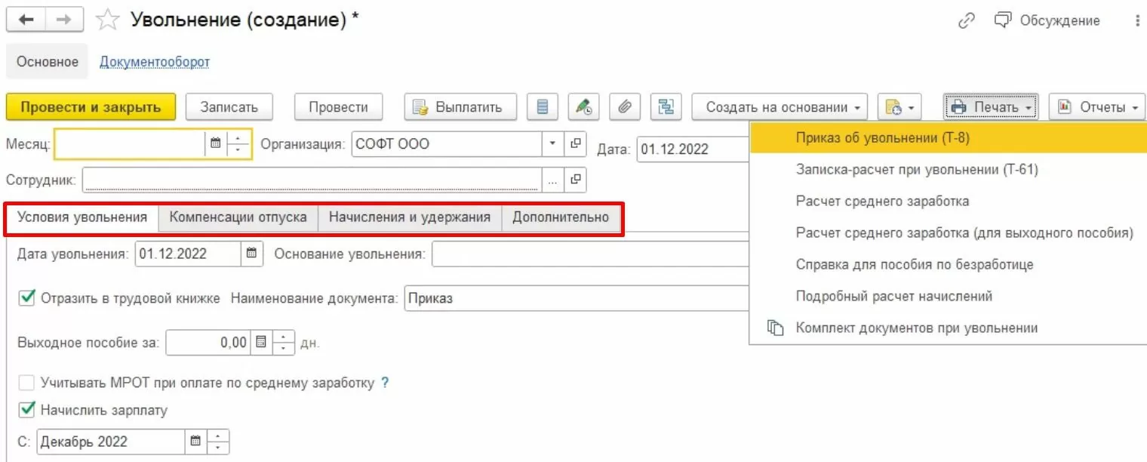This screenshot has width=1147, height=462.
Task: Select the Дополнительно tab
Action: 561,217
